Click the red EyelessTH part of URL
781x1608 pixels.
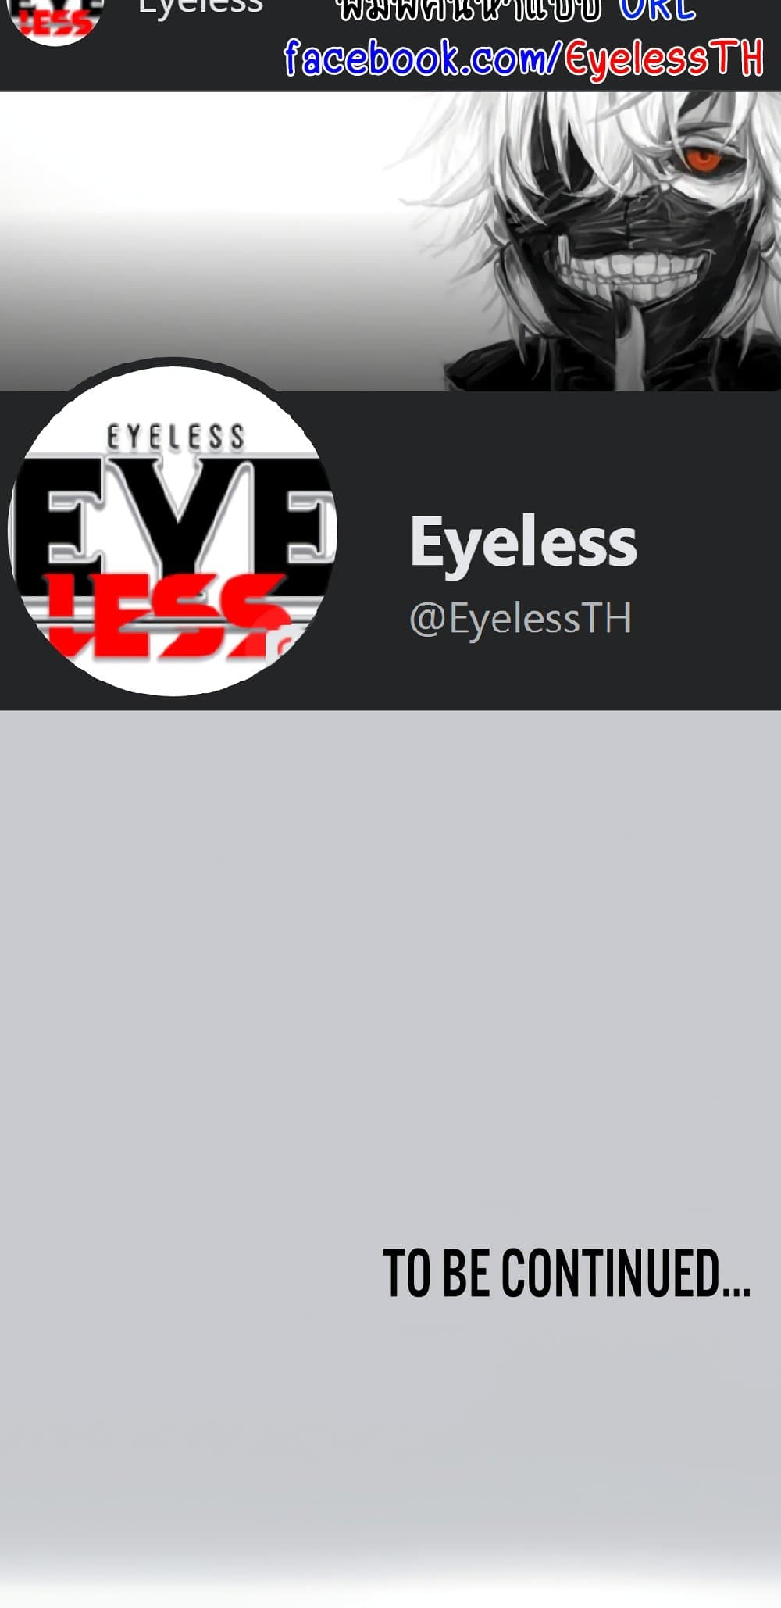pos(664,59)
